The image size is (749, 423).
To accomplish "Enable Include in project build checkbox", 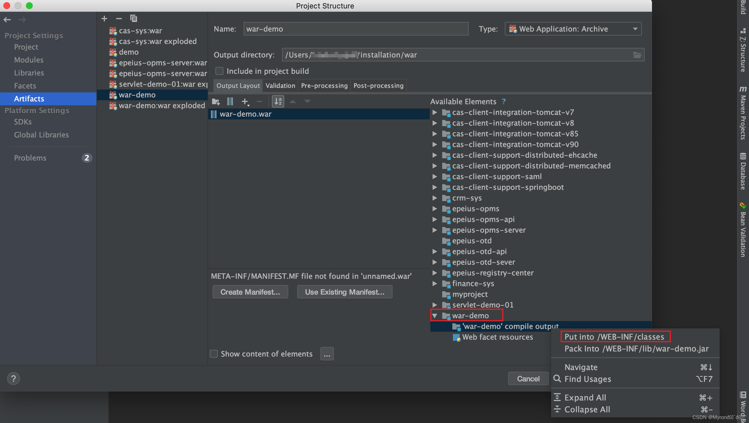I will pos(219,71).
